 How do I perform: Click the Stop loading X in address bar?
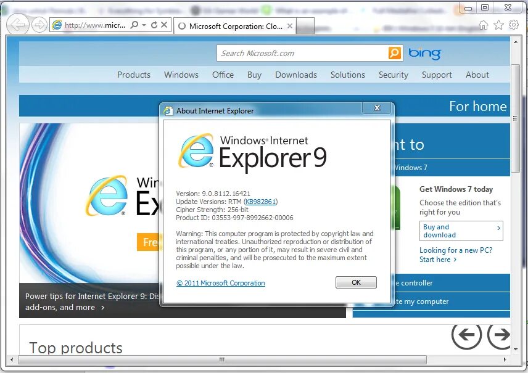164,25
